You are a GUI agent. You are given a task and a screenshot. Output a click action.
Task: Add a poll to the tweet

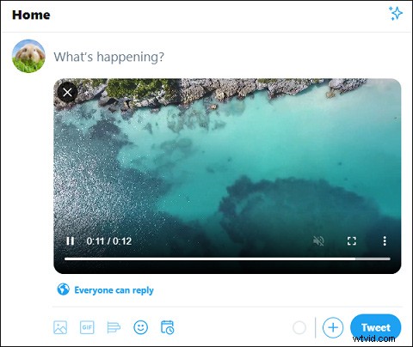114,327
